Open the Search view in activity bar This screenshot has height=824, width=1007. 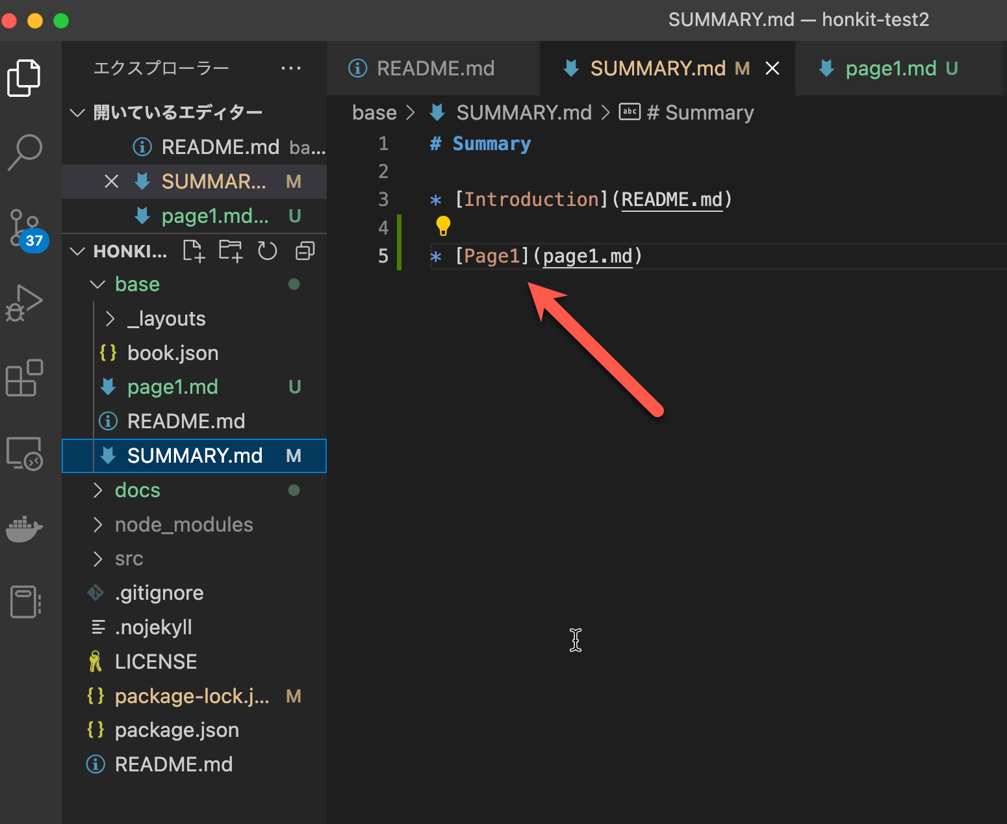tap(24, 153)
